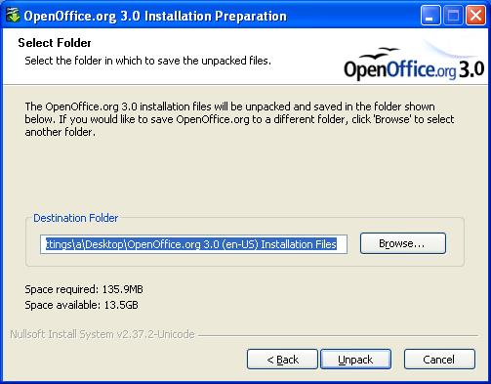The height and width of the screenshot is (384, 491).
Task: Click the seagulls in the OpenOffice.org logo
Action: [x=380, y=53]
